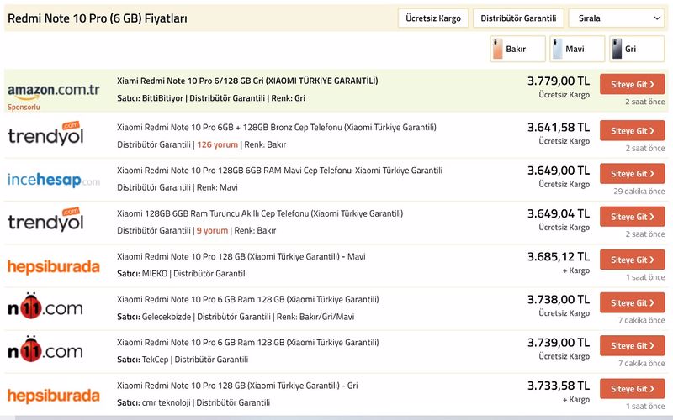Click the 3.641,58 TL price
Screen dimensions: 673x420
(559, 128)
